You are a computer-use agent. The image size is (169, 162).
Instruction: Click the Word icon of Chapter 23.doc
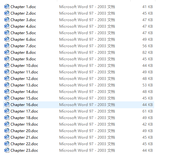pyautogui.click(x=7, y=150)
